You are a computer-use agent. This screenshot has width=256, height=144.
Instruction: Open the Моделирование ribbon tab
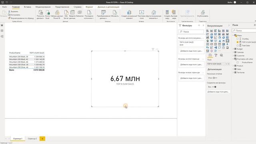click(43, 7)
